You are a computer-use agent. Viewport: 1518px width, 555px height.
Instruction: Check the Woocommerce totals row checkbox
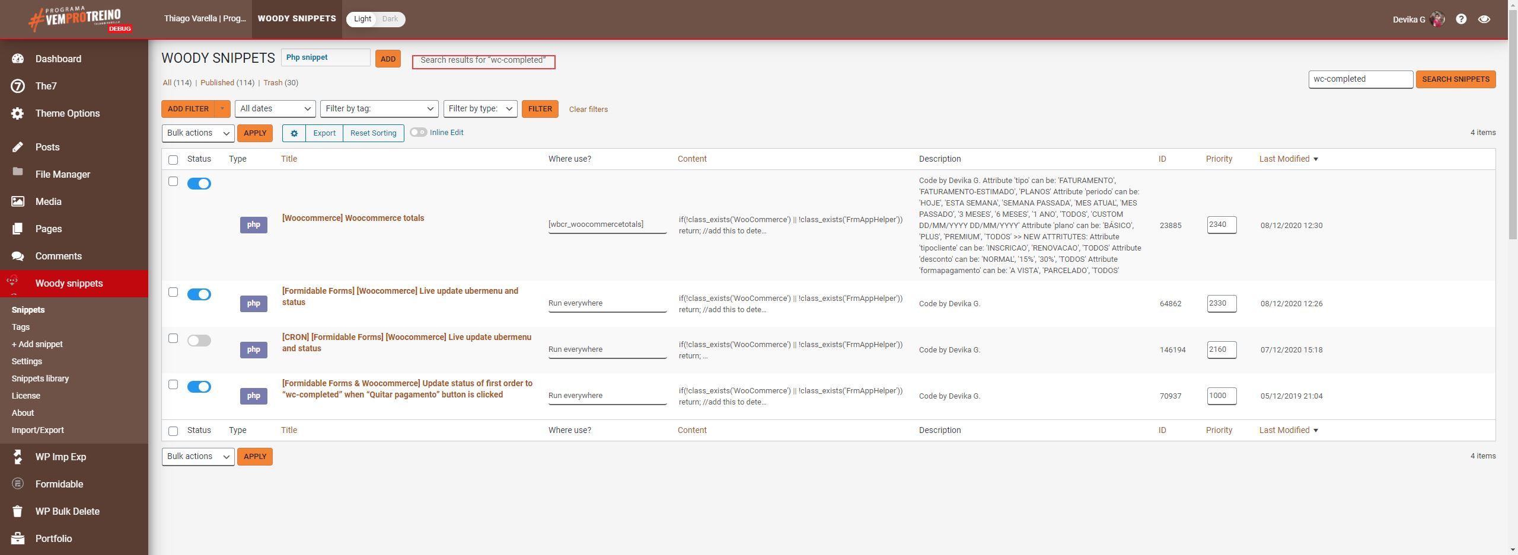tap(173, 181)
